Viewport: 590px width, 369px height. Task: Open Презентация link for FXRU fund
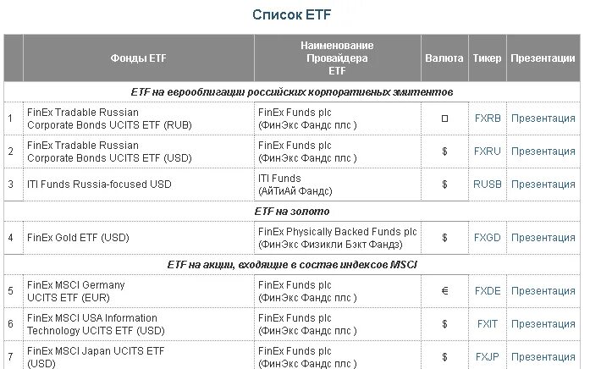[x=543, y=151]
